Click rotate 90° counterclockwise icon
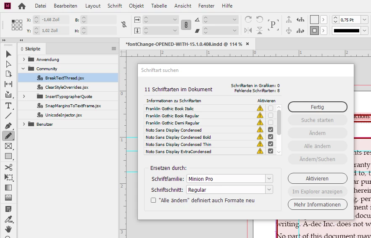371x238 pixels. pos(260,19)
